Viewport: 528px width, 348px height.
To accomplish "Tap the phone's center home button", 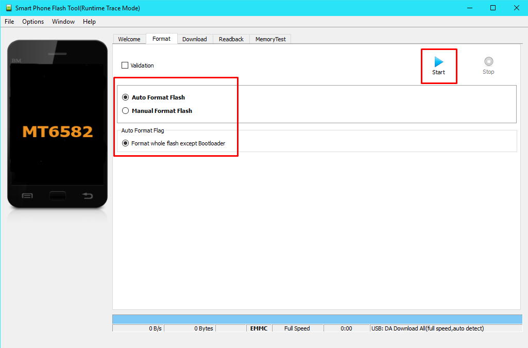I will pos(57,196).
